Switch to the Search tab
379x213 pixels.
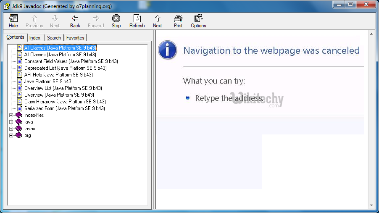(54, 38)
